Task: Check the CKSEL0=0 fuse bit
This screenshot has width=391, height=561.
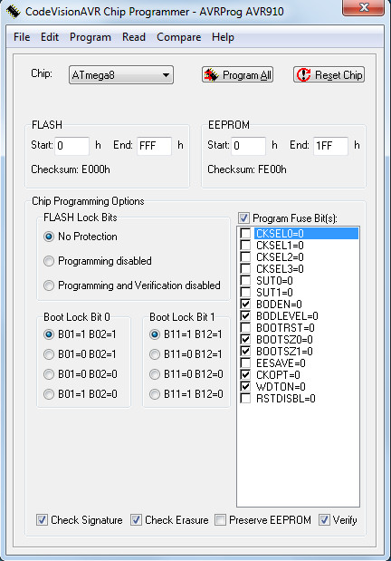Action: point(245,233)
